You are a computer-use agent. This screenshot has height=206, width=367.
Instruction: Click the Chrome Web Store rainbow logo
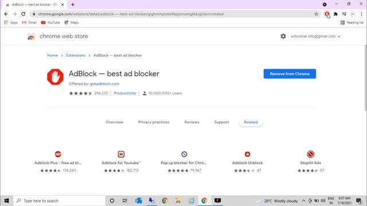click(31, 37)
